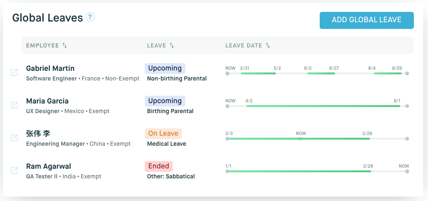
Task: Select the Gabriel Martin employee name
Action: 50,68
